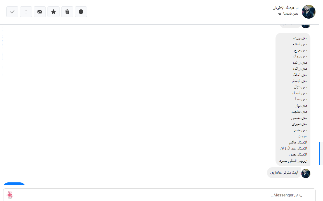
Task: Click the first line مس ورده in message
Action: coord(300,38)
